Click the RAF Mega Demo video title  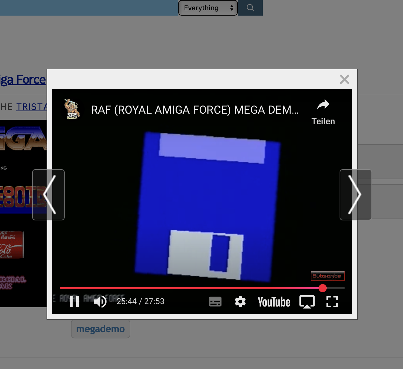[x=195, y=110]
